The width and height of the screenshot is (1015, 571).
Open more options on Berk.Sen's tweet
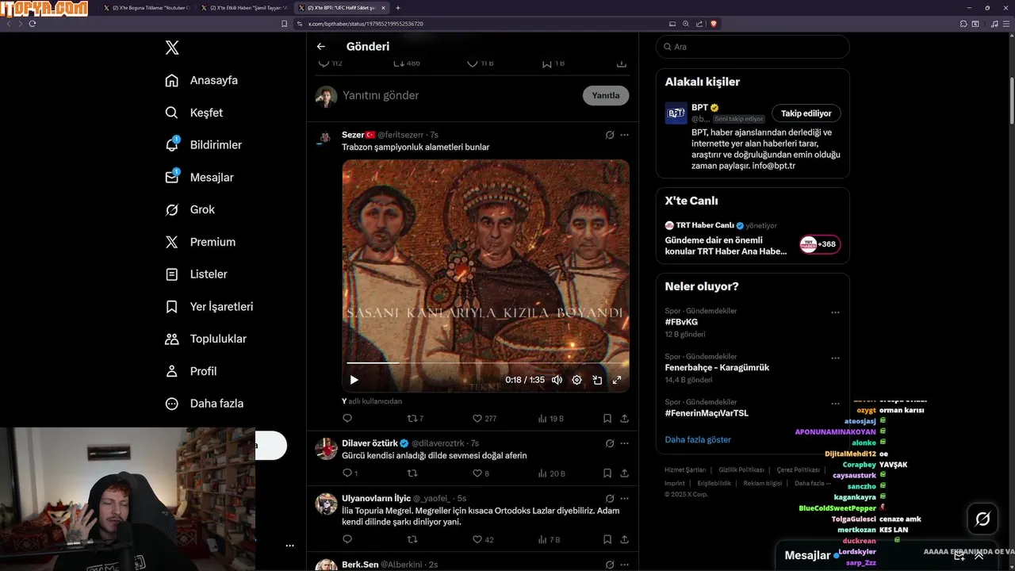point(624,565)
